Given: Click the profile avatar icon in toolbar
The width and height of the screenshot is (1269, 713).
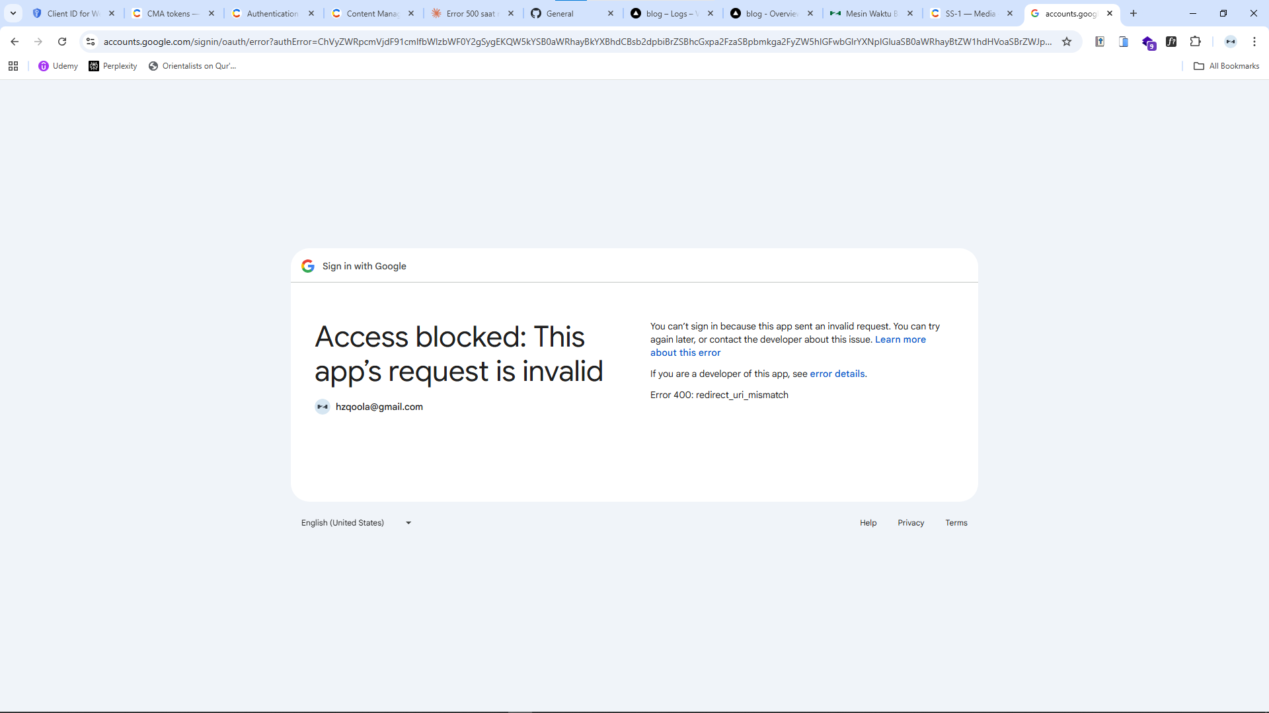Looking at the screenshot, I should pyautogui.click(x=1231, y=42).
